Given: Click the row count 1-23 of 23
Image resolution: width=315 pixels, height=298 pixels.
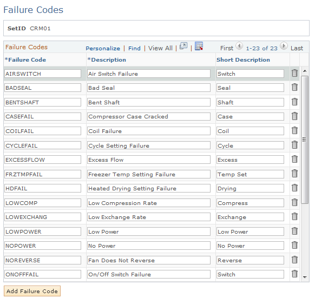Looking at the screenshot, I should coord(261,48).
